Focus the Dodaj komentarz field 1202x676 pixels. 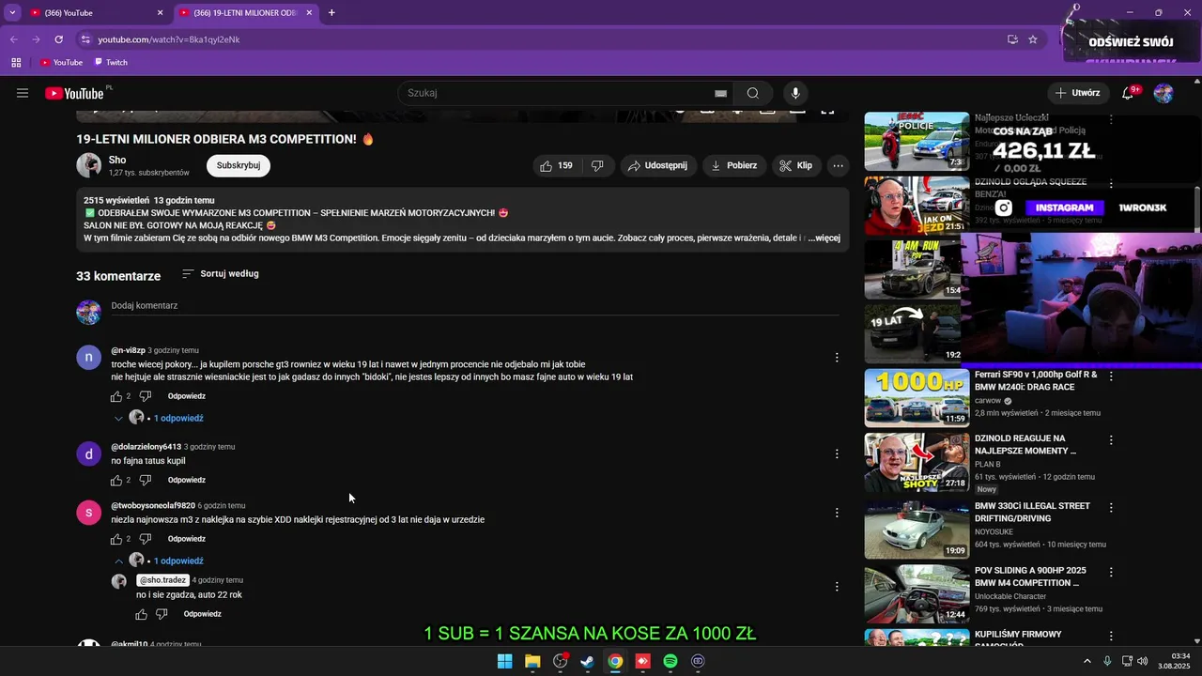[474, 306]
